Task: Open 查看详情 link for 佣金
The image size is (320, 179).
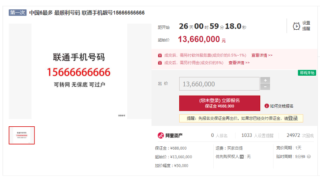Action: (239, 63)
